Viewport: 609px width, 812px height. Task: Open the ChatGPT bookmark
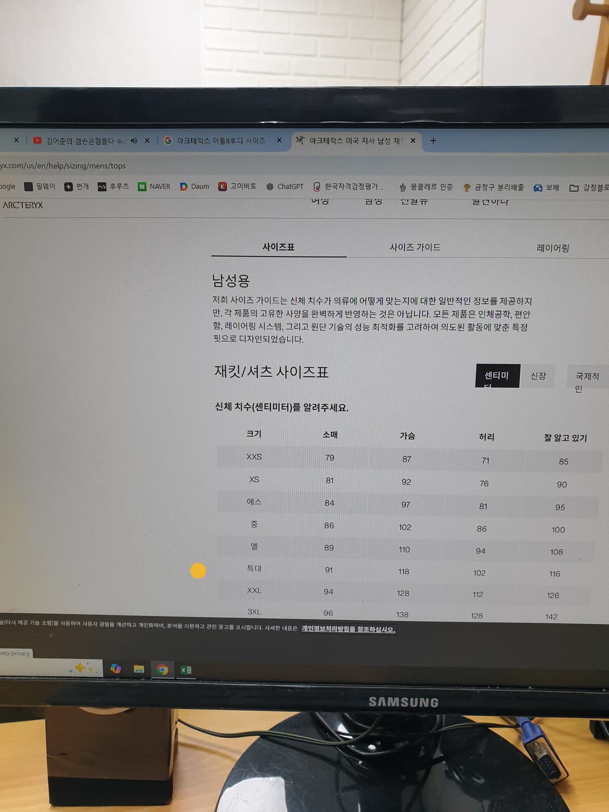(285, 186)
